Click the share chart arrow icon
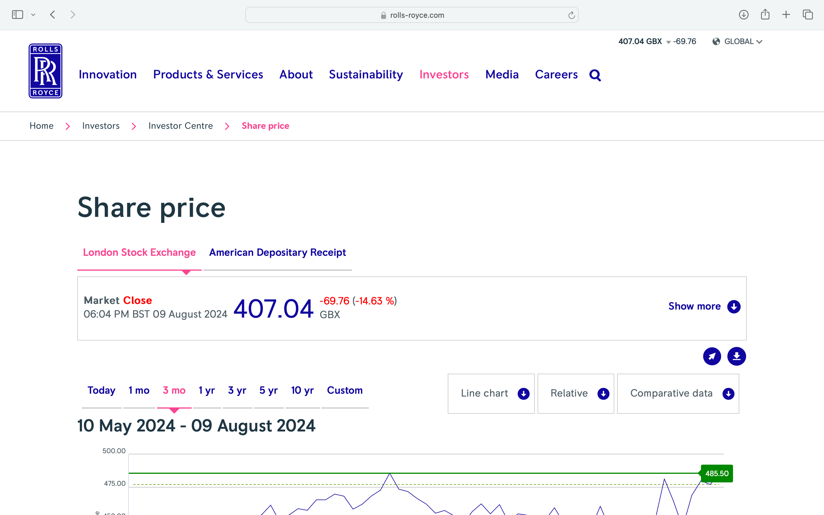Viewport: 824px width, 515px height. (x=712, y=356)
